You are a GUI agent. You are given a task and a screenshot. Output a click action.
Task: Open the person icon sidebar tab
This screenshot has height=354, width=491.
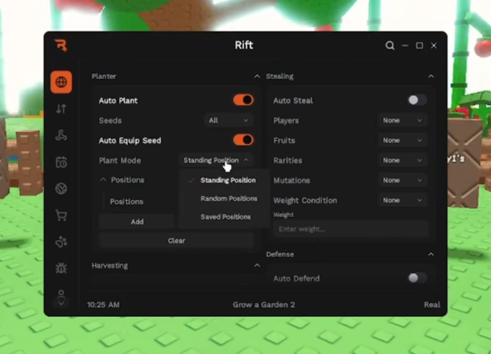tap(61, 293)
